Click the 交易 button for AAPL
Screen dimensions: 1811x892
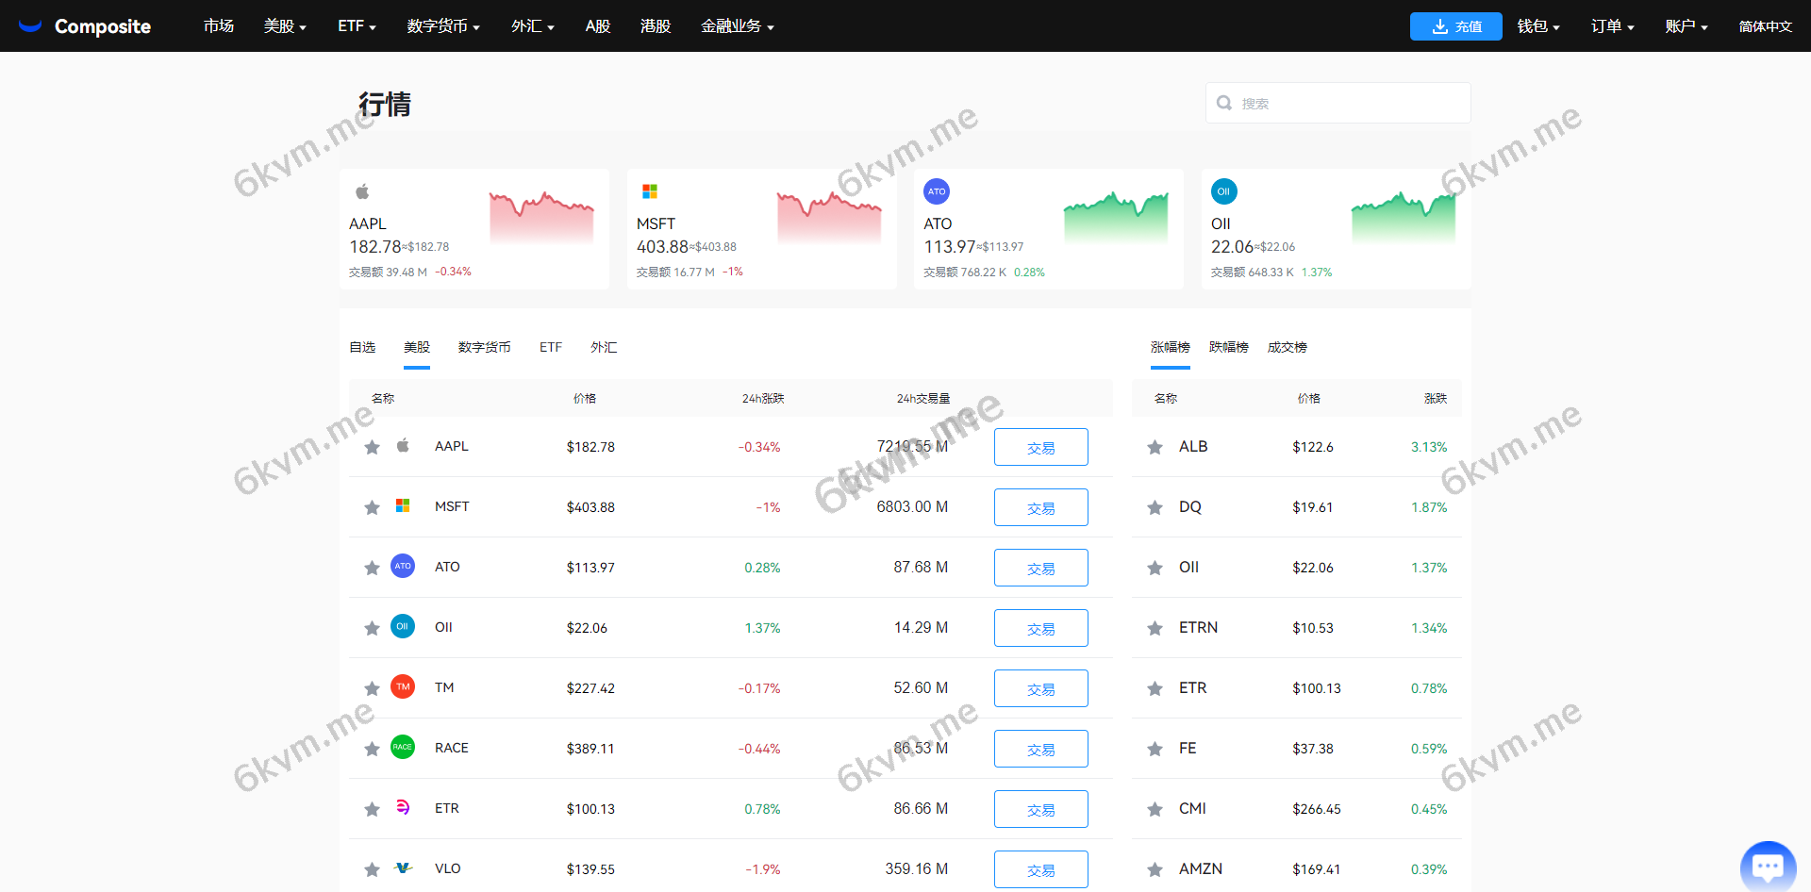[x=1040, y=446]
